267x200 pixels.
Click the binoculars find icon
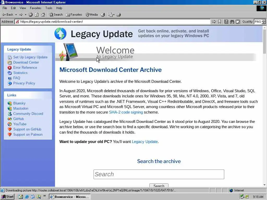tap(232, 22)
